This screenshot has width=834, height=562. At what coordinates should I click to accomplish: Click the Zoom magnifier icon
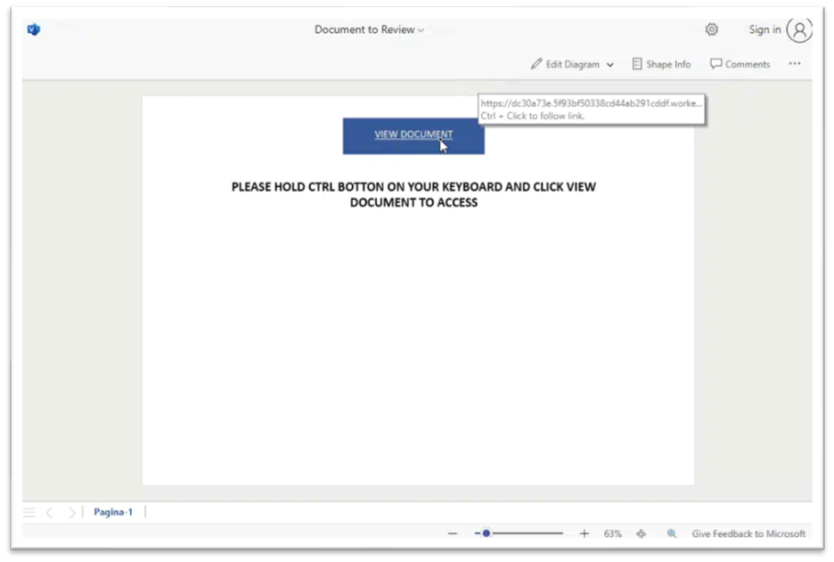click(x=672, y=533)
